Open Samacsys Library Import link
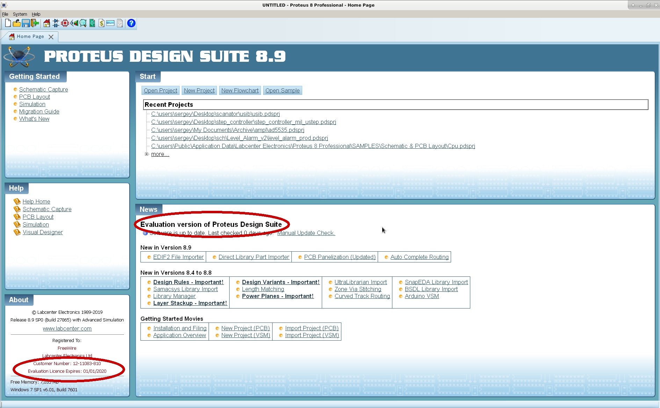 (x=186, y=289)
